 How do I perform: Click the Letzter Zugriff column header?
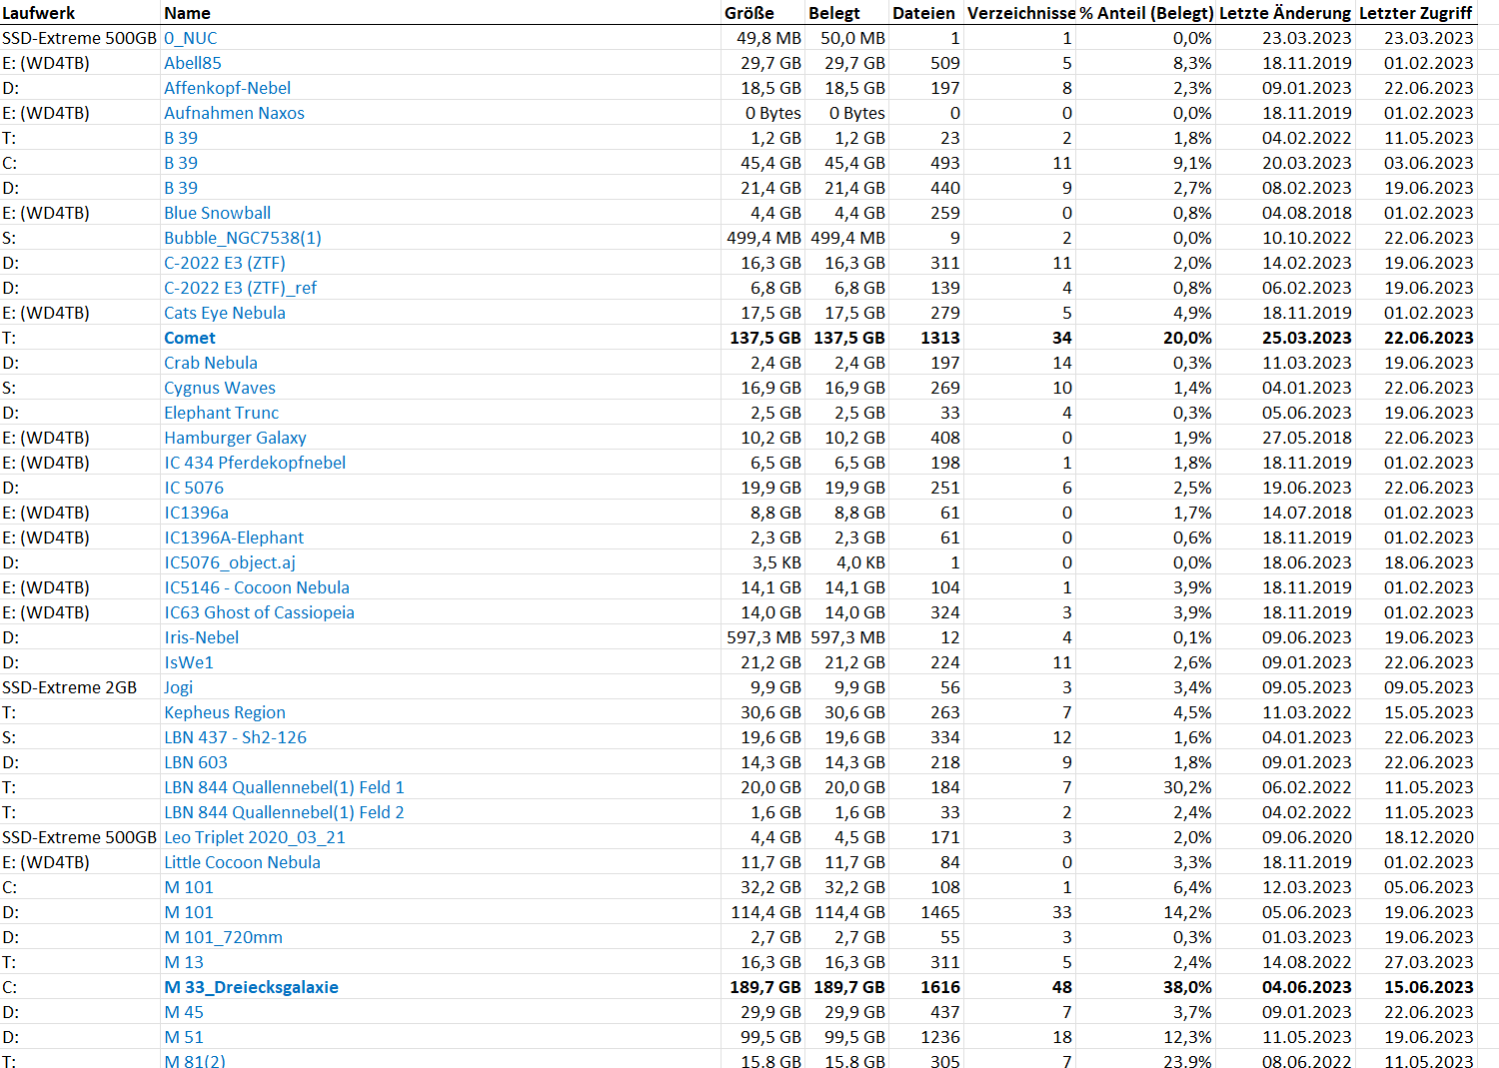click(x=1416, y=13)
